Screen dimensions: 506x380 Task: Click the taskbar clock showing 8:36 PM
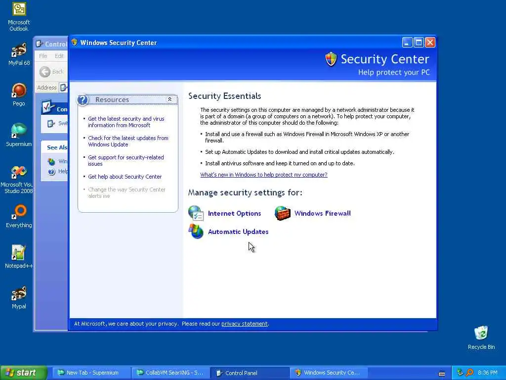[x=488, y=373]
